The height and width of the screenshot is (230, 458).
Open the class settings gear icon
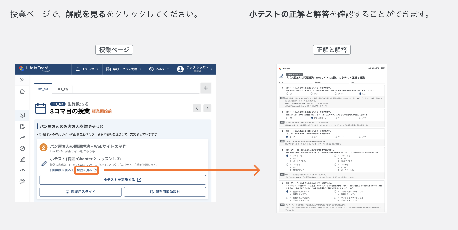[206, 88]
